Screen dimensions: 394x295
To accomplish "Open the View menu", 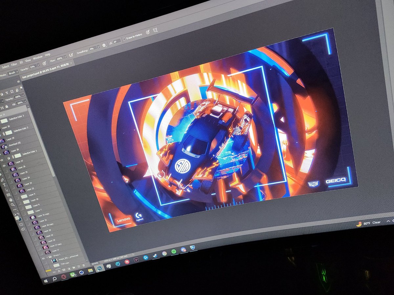I will (x=28, y=60).
